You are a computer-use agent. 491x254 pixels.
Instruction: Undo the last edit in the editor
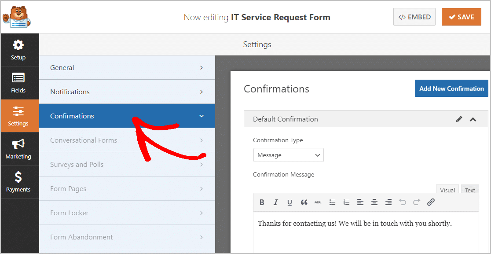click(x=403, y=202)
